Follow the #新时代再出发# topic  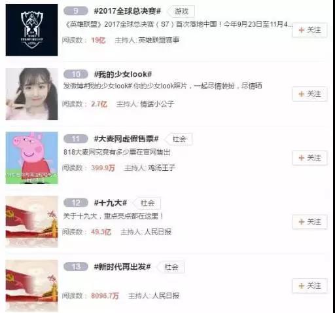pyautogui.click(x=309, y=285)
